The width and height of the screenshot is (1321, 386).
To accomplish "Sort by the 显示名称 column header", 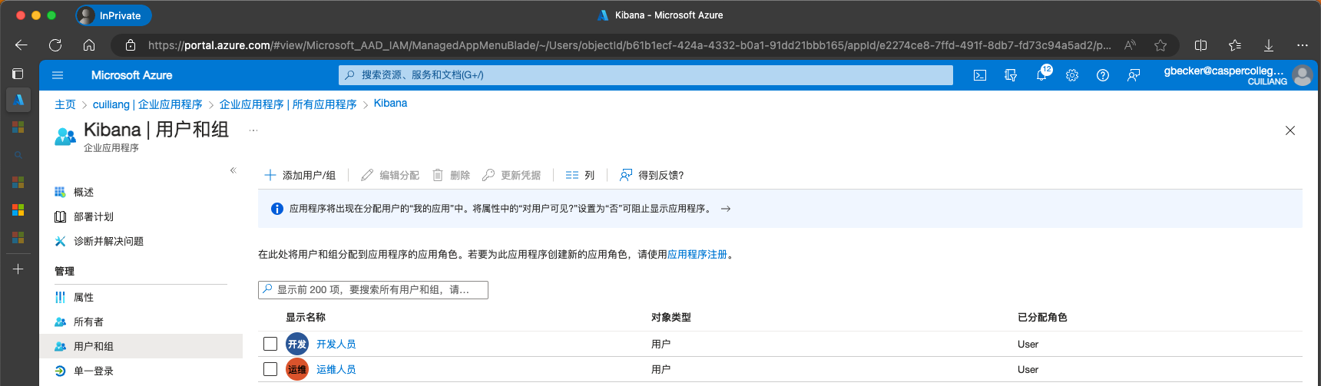I will [x=306, y=317].
